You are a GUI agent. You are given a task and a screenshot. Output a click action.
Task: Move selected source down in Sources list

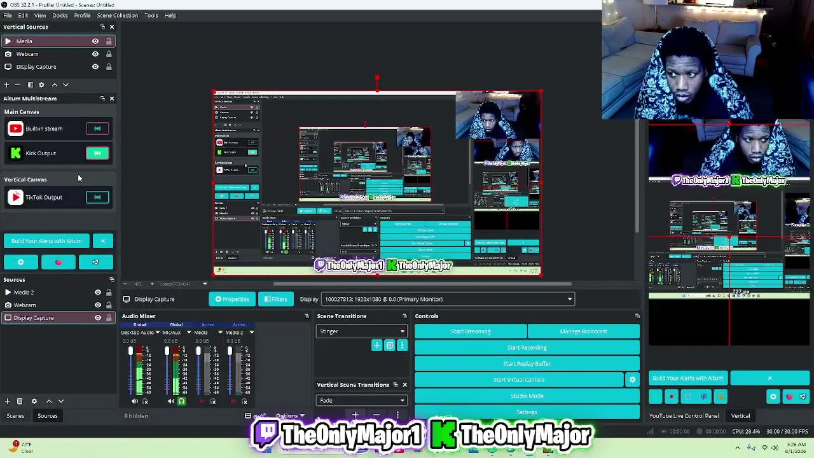(x=61, y=401)
